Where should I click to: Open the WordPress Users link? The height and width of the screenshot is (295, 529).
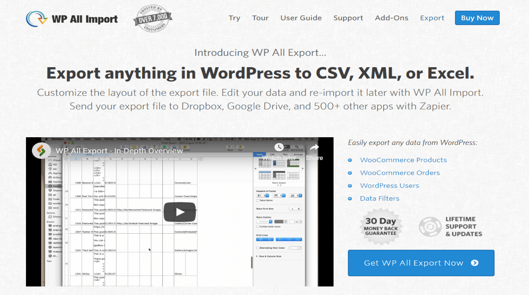[x=390, y=185]
